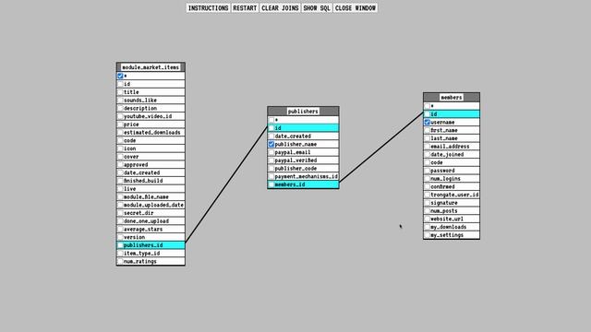Viewport: 591px width, 332px height.
Task: Click the finished_build field row
Action: (x=151, y=181)
